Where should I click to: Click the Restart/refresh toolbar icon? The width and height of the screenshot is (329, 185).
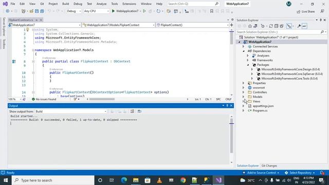(x=158, y=11)
